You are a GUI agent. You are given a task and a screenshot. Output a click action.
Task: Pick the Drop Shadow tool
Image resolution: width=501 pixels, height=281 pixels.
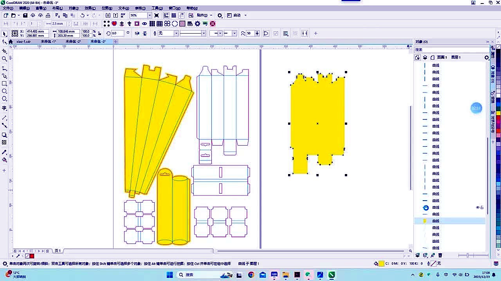tap(4, 135)
